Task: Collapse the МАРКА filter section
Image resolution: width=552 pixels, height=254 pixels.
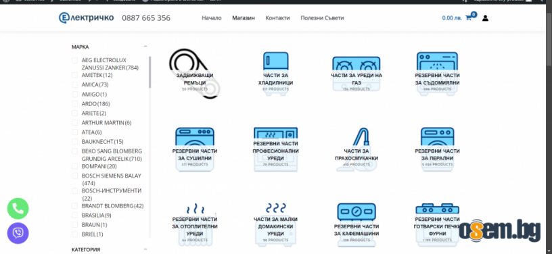Action: click(x=145, y=47)
